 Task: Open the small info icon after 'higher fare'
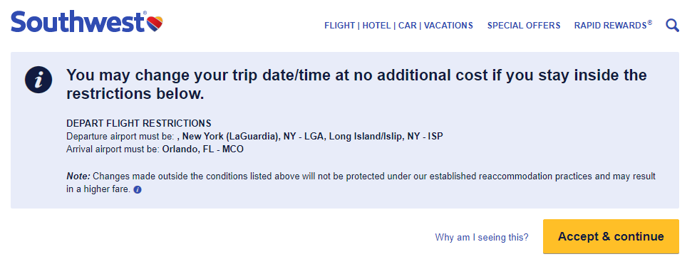pos(138,189)
